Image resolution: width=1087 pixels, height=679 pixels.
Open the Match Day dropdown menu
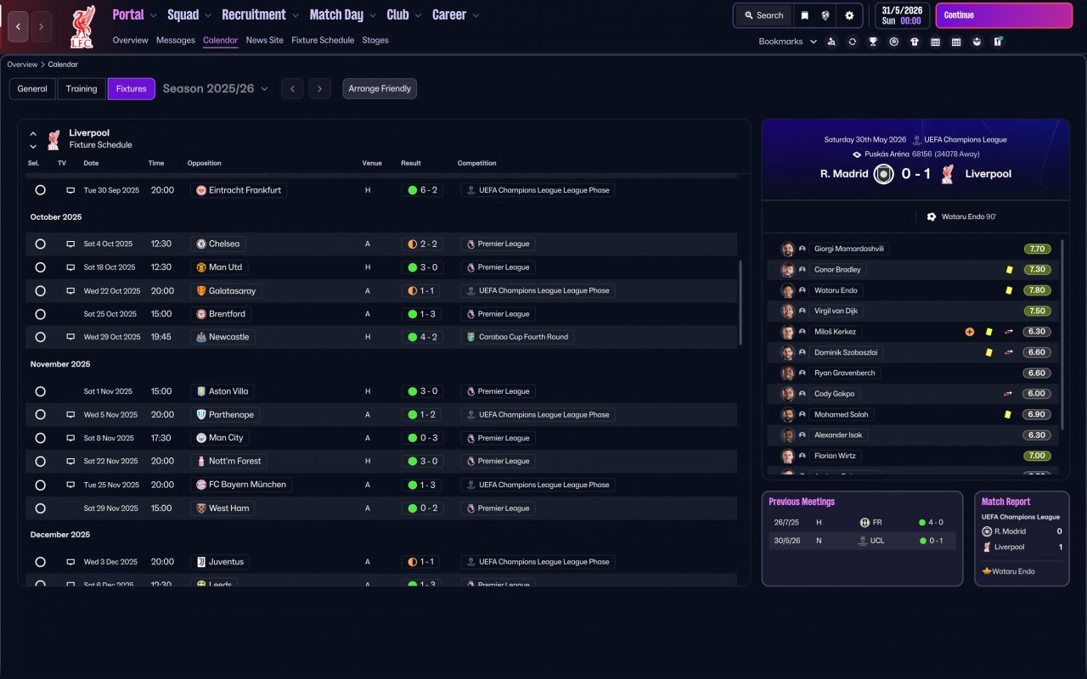(343, 15)
